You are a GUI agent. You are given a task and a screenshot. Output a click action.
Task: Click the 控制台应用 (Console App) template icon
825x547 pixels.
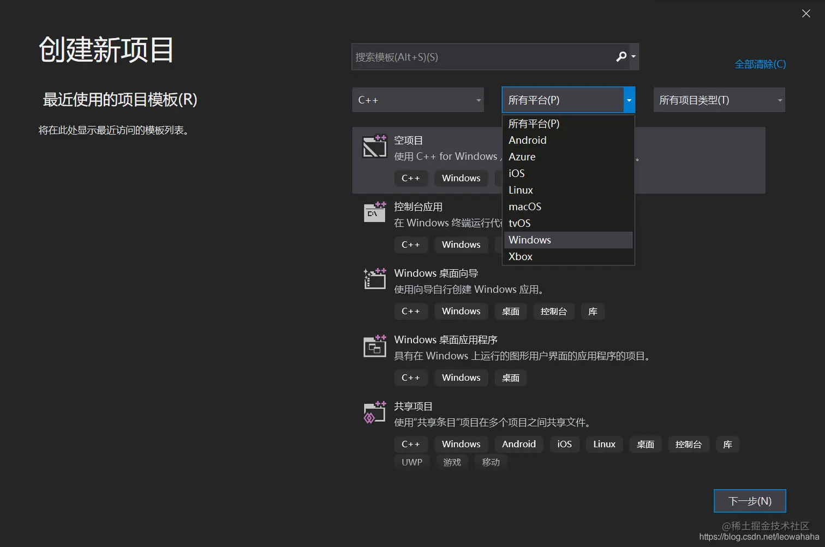coord(374,212)
